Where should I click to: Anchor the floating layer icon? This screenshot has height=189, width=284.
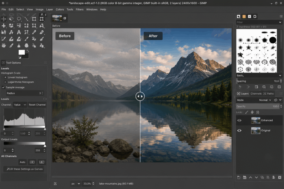point(274,177)
